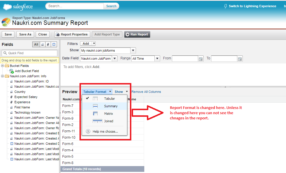Viewport: 286px width, 173px height.
Task: Open the To date calendar picker
Action: coord(240,59)
